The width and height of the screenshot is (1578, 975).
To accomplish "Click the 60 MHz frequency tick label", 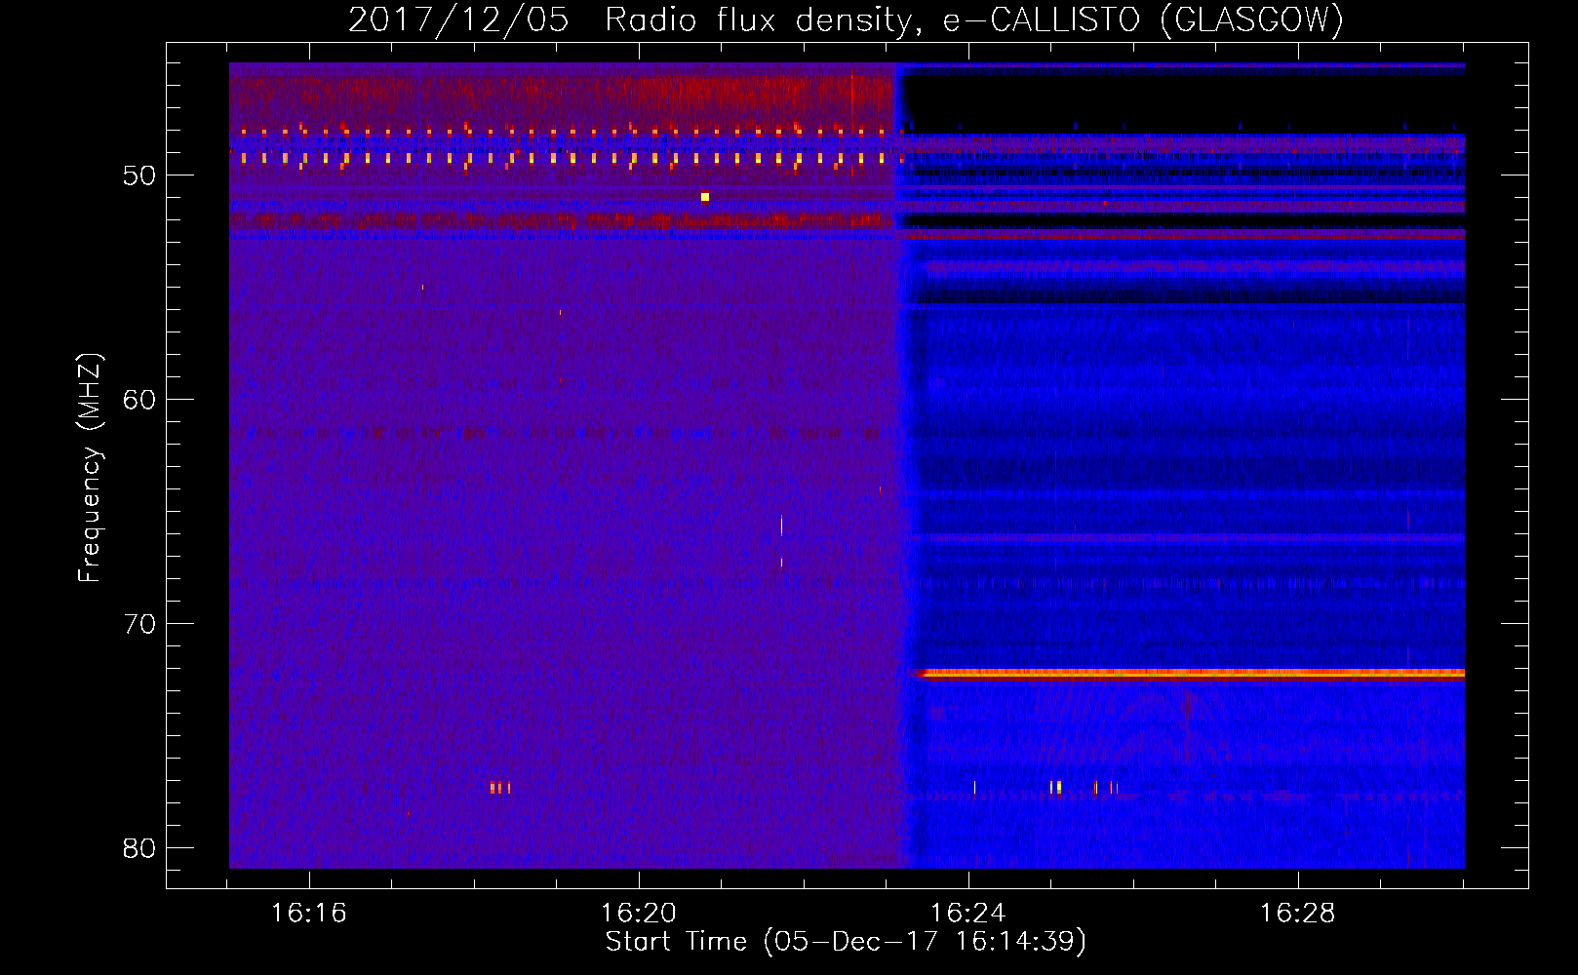I will coord(140,400).
